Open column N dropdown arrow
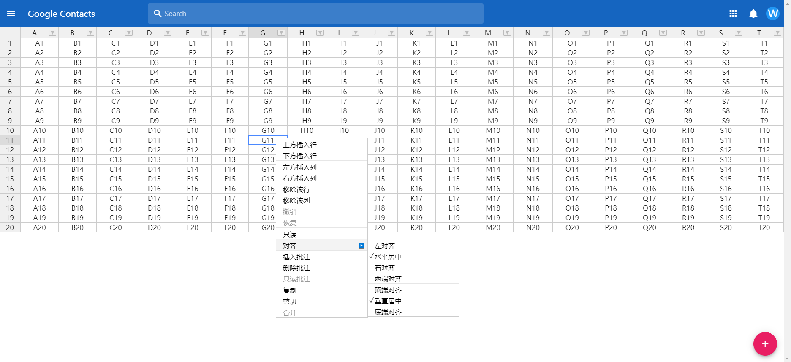This screenshot has height=362, width=791. pos(546,33)
